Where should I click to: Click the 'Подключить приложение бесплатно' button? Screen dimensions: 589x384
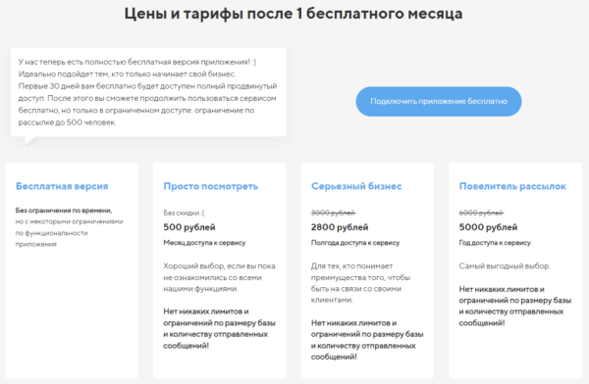tap(439, 101)
